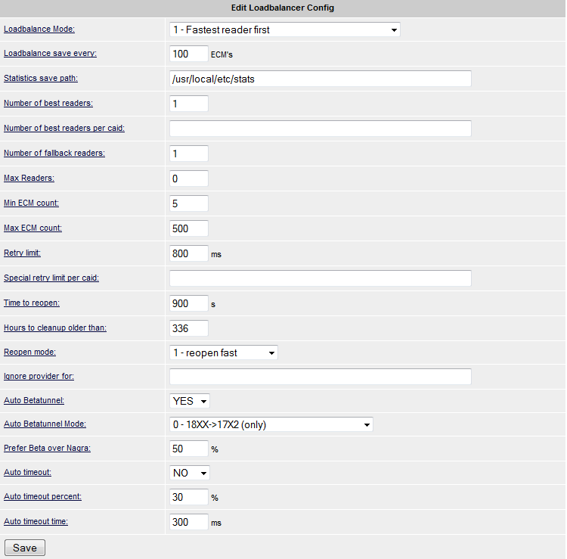Viewport: 567px width, 559px height.
Task: Expand the Reopen mode dropdown
Action: (x=224, y=352)
